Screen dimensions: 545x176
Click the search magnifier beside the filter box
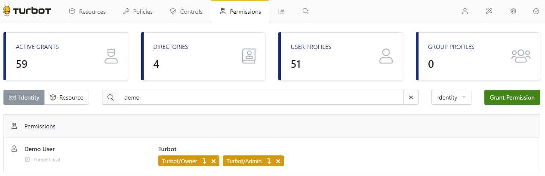(111, 97)
